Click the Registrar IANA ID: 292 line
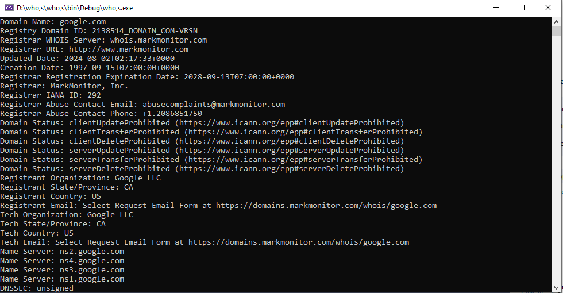This screenshot has height=293, width=563. click(x=51, y=95)
